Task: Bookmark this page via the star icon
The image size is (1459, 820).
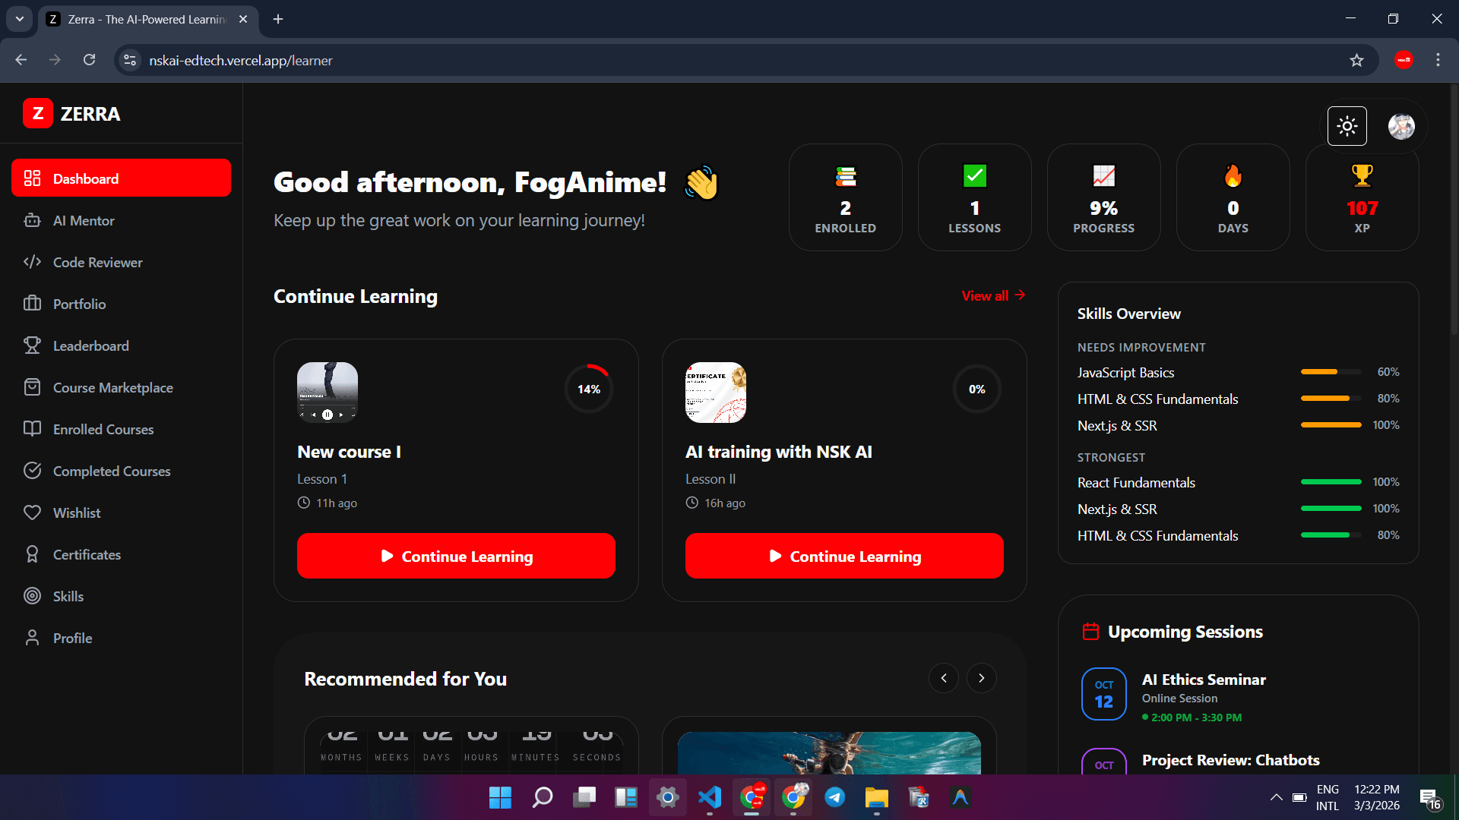Action: point(1357,60)
